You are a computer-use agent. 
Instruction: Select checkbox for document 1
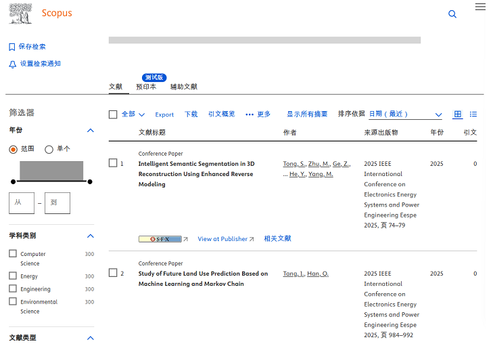[113, 163]
